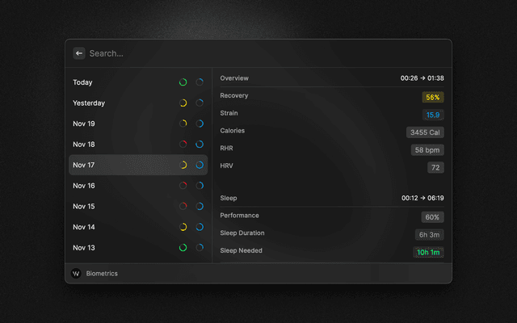Choose the Nov 15 list item

pyautogui.click(x=121, y=207)
